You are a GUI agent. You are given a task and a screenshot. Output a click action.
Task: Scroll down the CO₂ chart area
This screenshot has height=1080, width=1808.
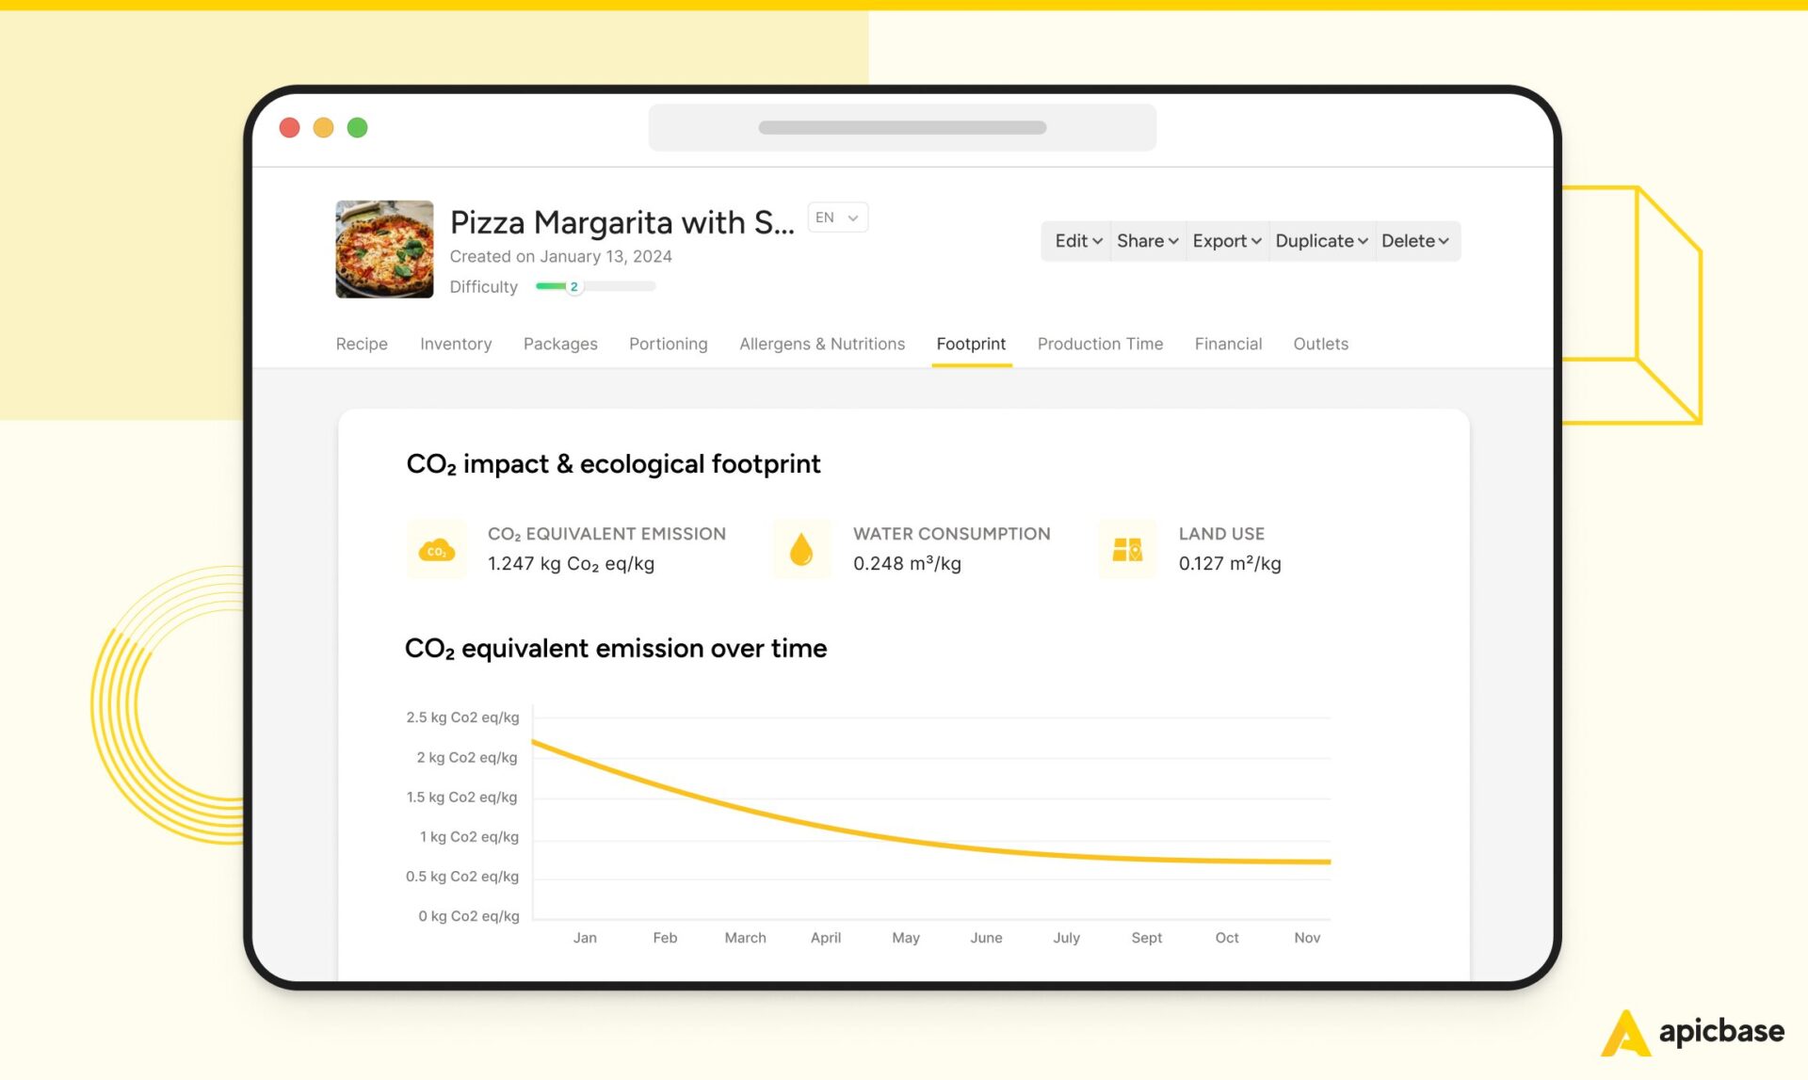click(x=900, y=810)
